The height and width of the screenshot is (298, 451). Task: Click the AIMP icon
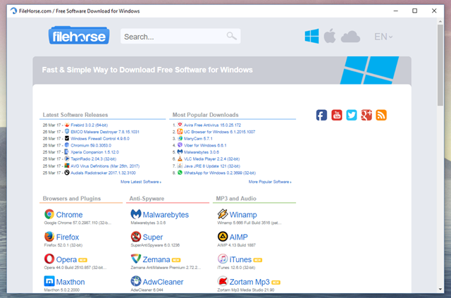click(223, 237)
